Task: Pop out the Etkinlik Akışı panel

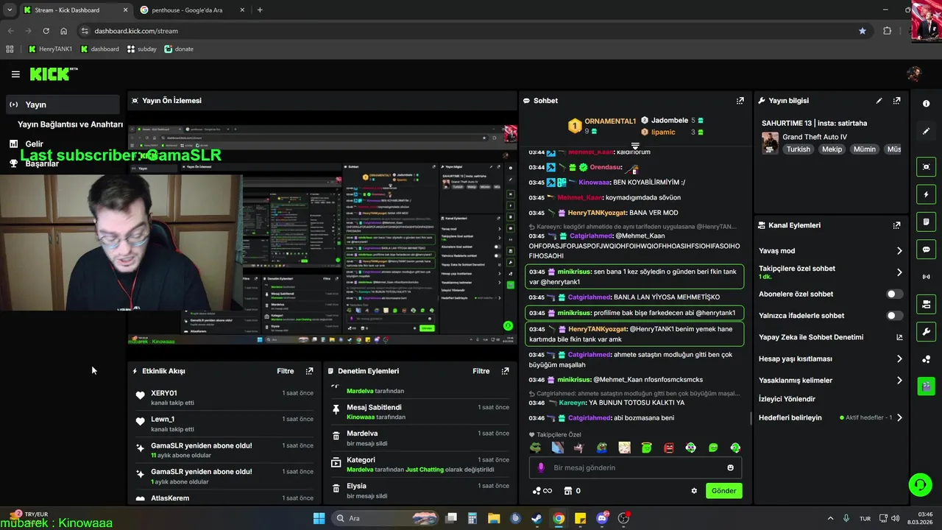Action: (x=309, y=371)
